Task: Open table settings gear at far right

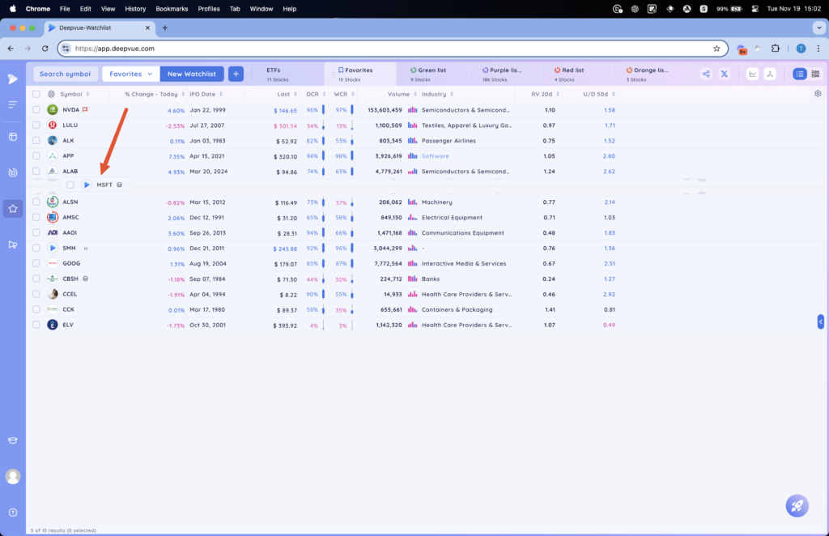Action: click(818, 94)
